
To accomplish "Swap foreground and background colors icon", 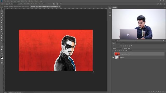I will [2, 56].
